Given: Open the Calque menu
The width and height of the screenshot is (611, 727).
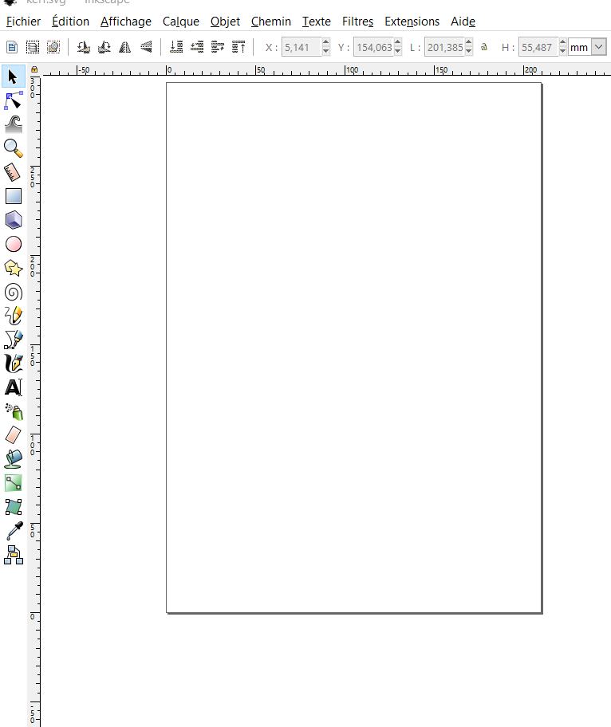Looking at the screenshot, I should [181, 22].
